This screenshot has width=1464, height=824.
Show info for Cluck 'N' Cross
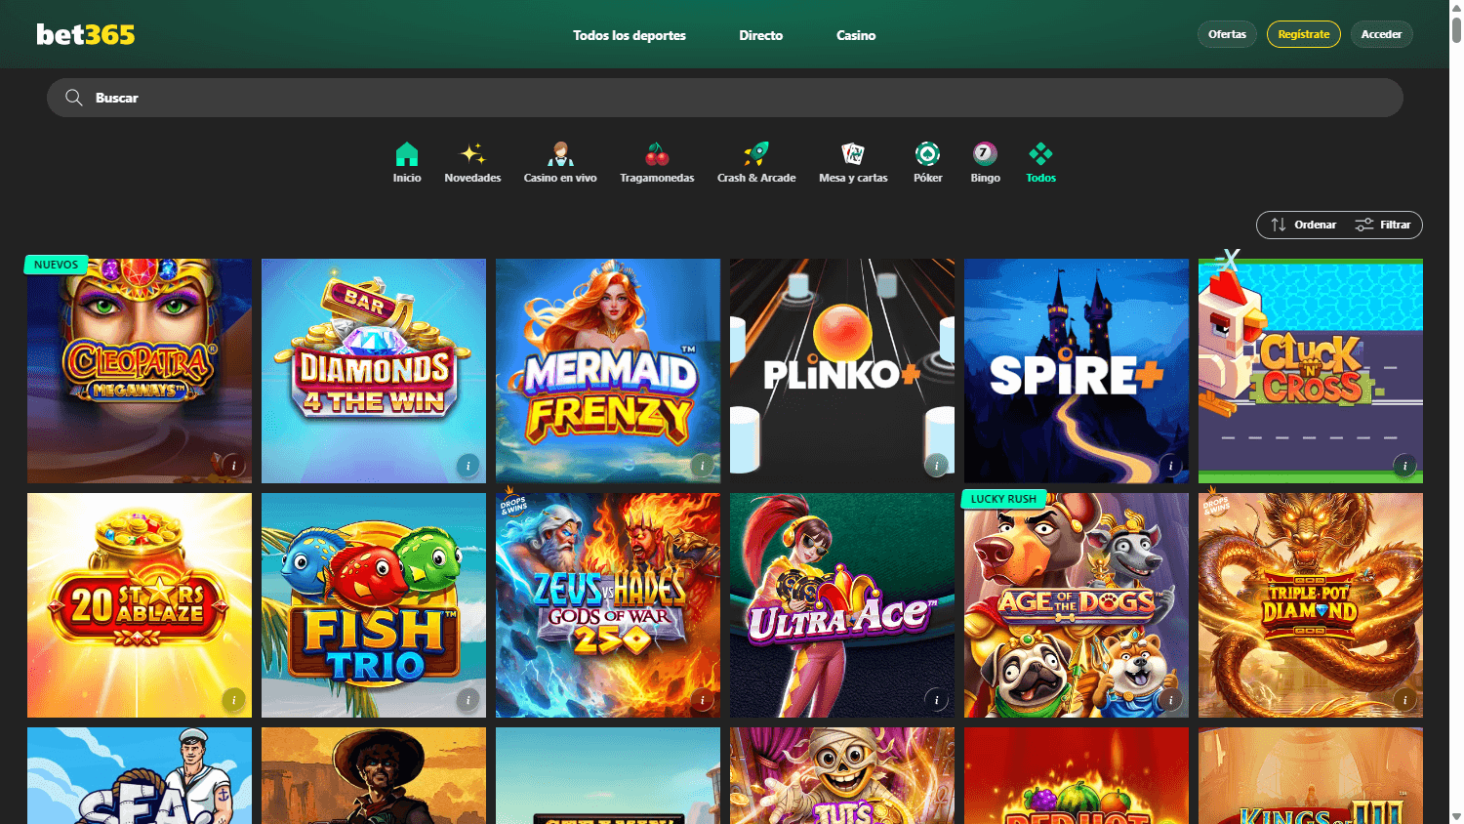pos(1404,466)
